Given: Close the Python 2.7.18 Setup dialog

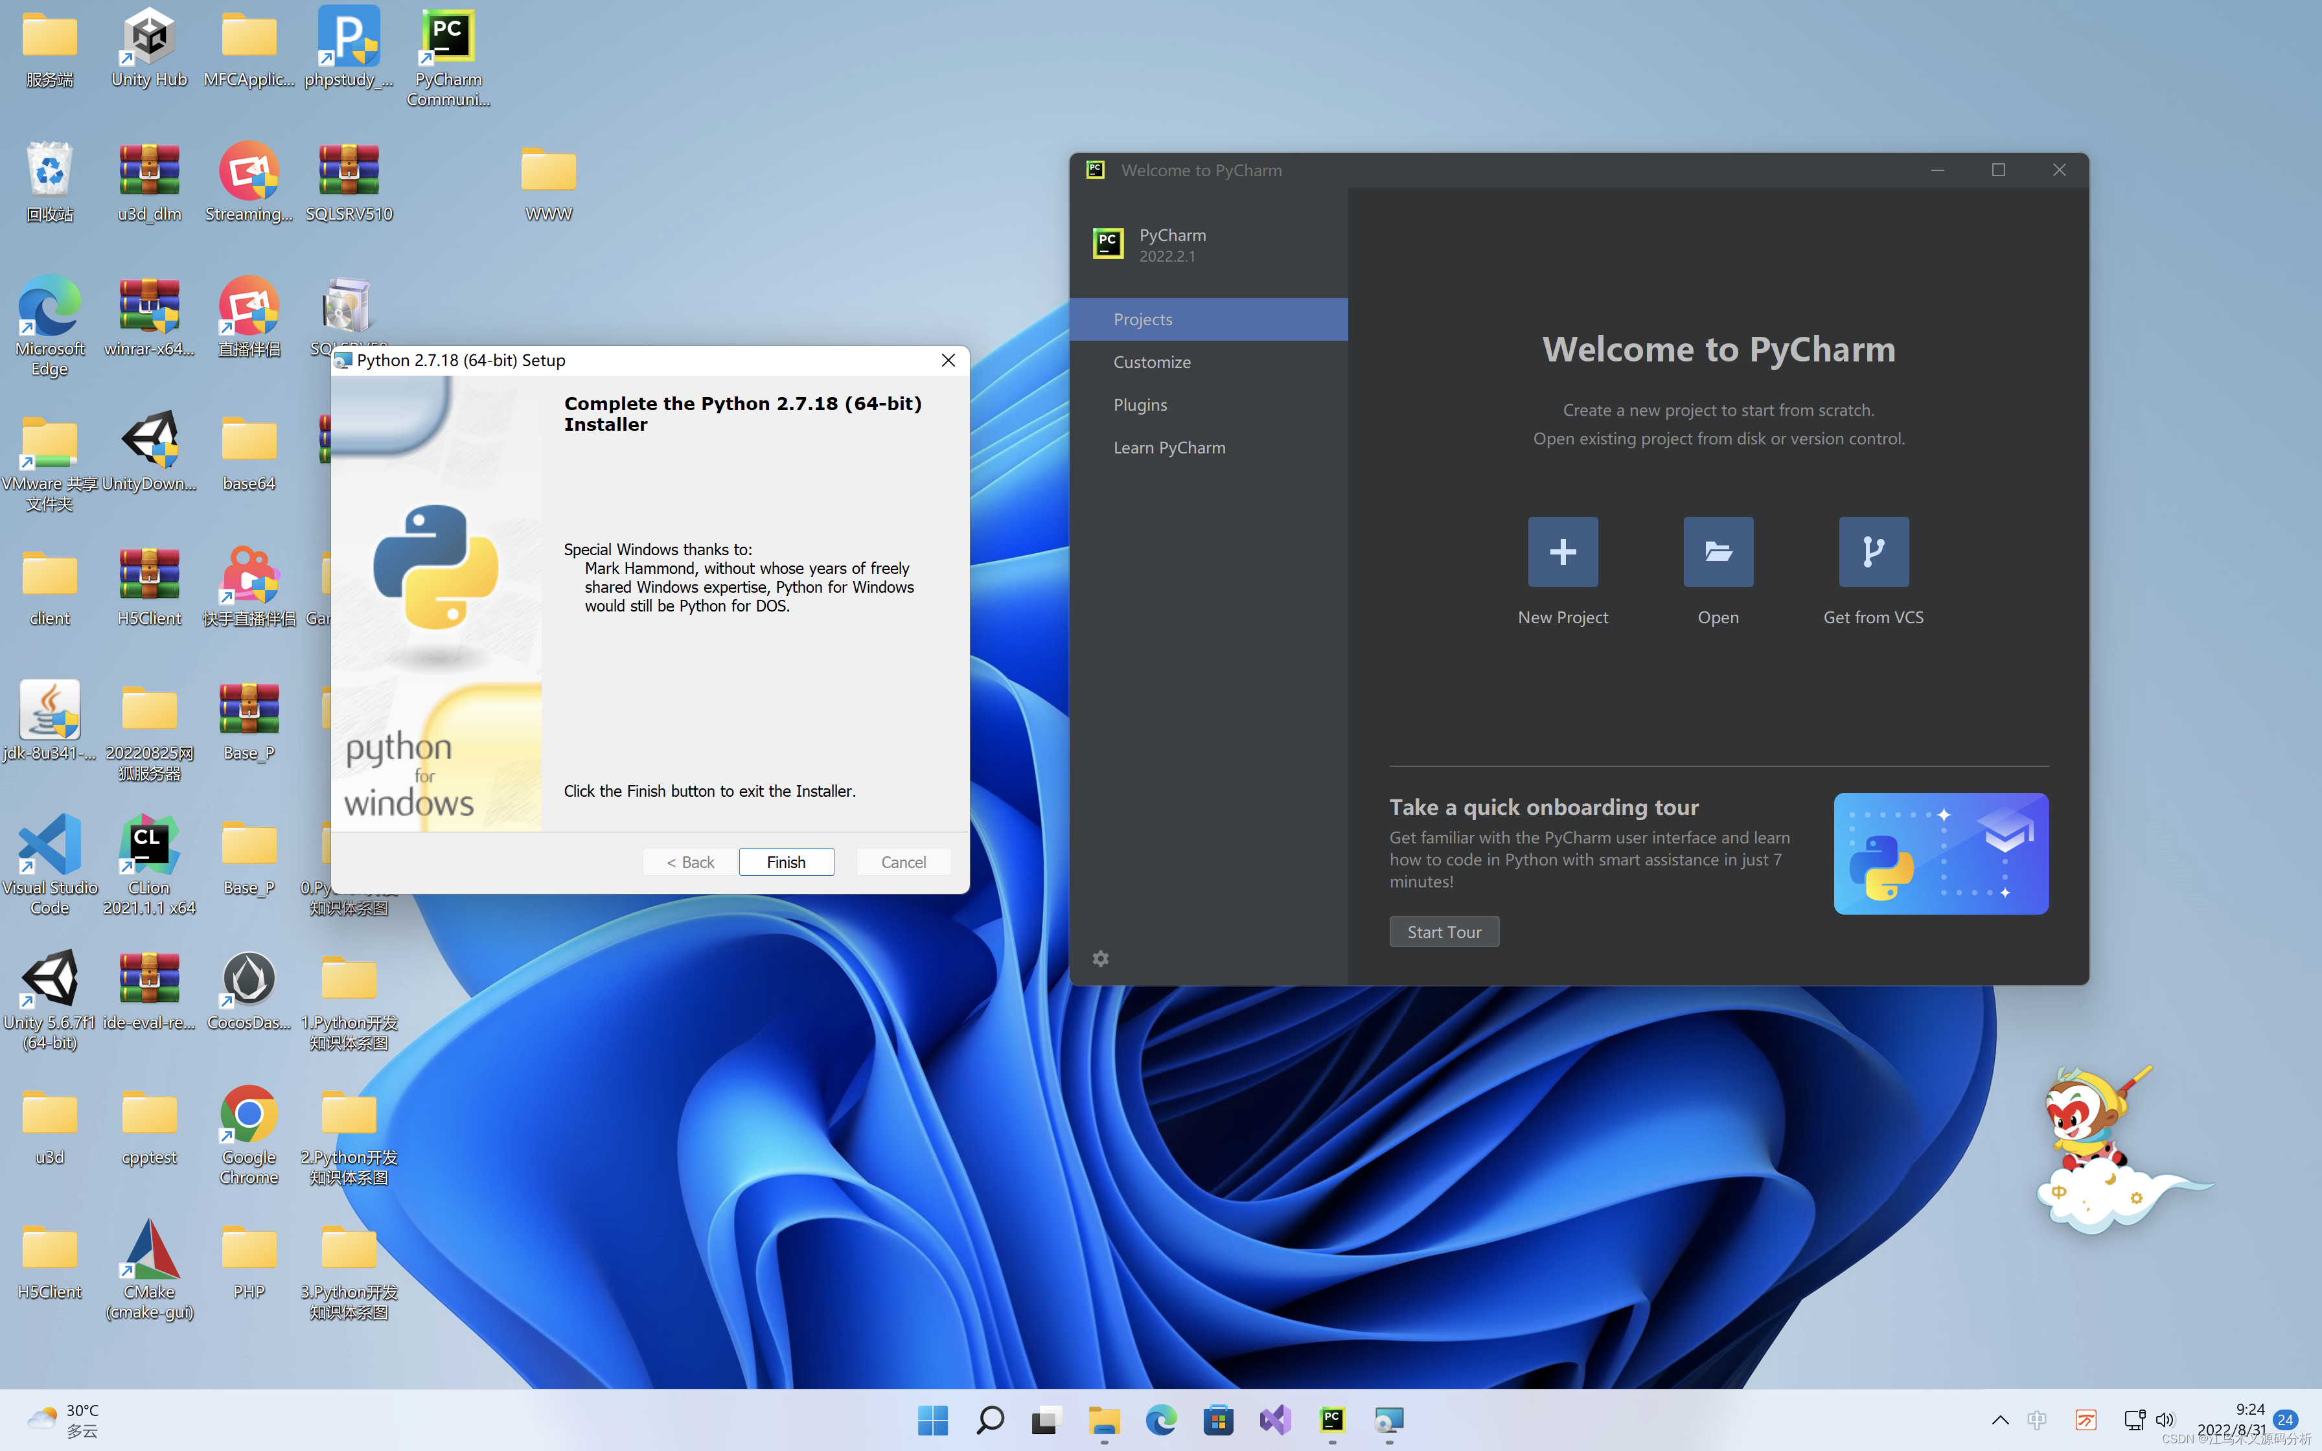Looking at the screenshot, I should (x=948, y=360).
